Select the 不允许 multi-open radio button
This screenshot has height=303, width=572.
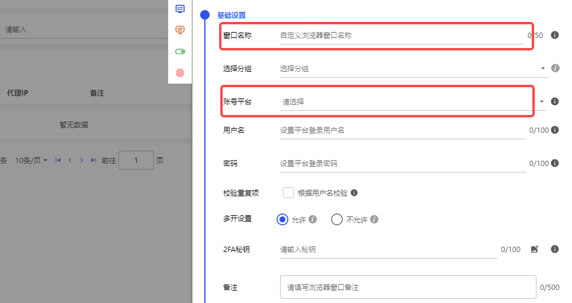coord(337,219)
